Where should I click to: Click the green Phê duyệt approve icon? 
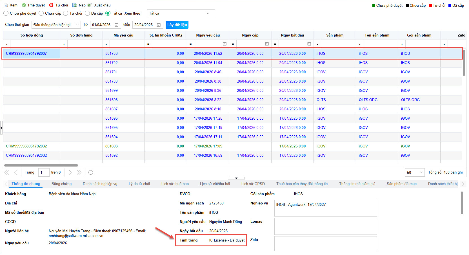click(x=24, y=5)
